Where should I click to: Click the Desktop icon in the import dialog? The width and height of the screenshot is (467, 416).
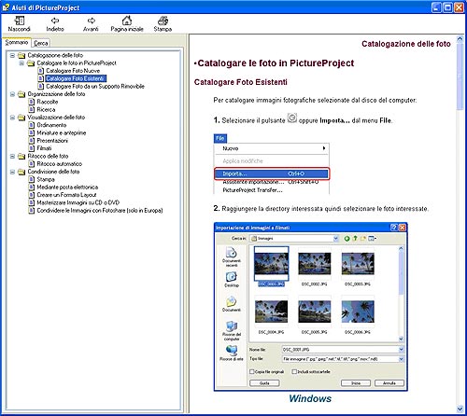pos(232,277)
